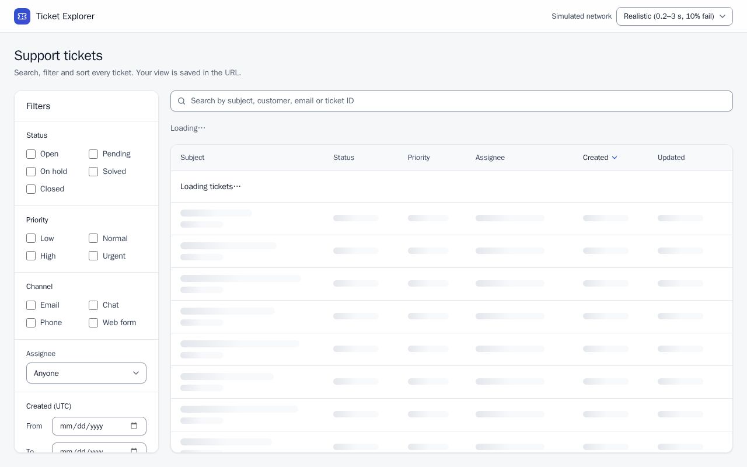The image size is (747, 467).
Task: Enable the Low priority filter
Action: point(31,239)
